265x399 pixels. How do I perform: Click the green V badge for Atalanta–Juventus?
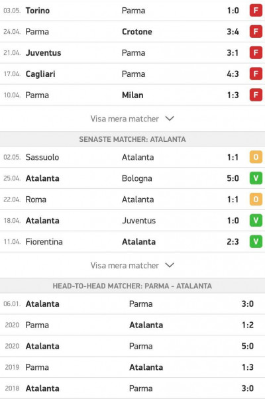click(x=256, y=220)
